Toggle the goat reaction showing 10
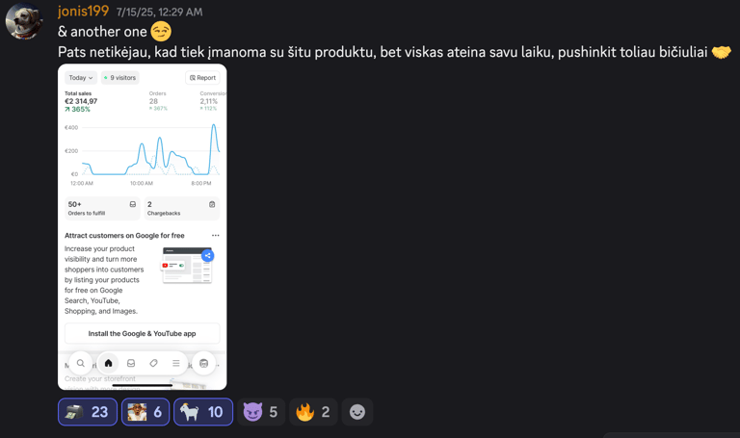This screenshot has height=438, width=740. coord(203,412)
